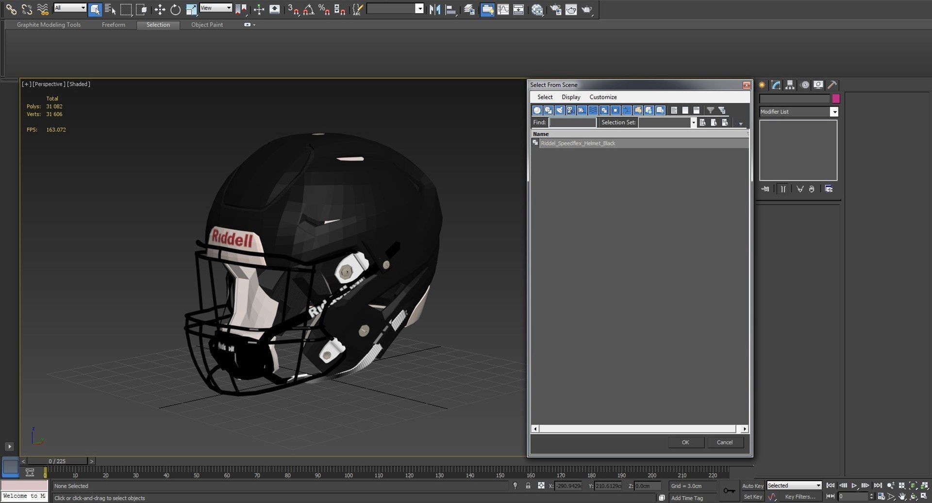This screenshot has height=503, width=932.
Task: Open the Display command panel tab
Action: (x=818, y=85)
